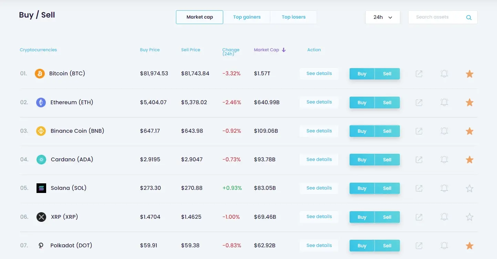Click See details for XRP

319,217
